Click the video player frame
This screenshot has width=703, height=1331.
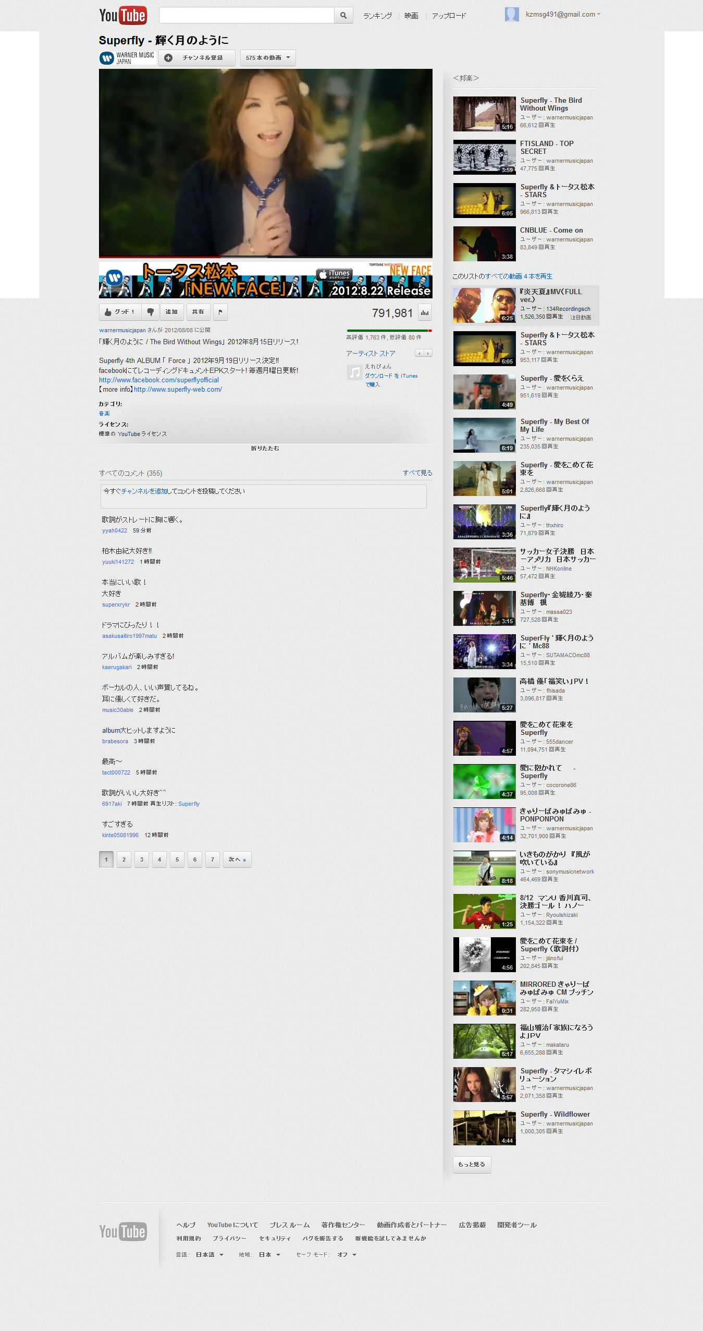coord(266,162)
